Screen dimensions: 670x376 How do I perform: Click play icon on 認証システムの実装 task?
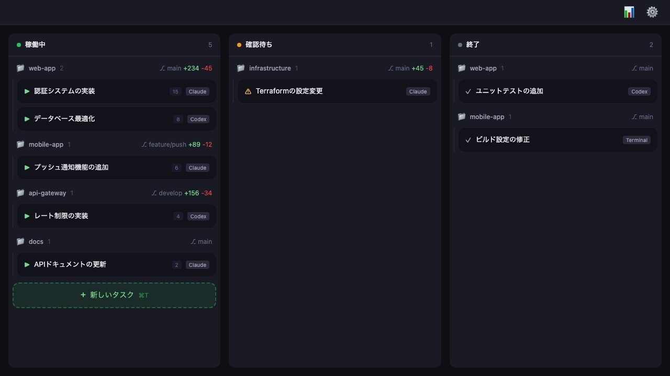click(27, 91)
